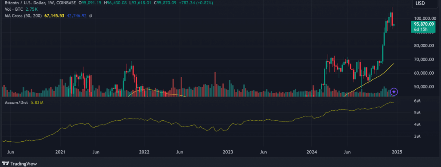Click the TradingView logo link

click(x=19, y=164)
